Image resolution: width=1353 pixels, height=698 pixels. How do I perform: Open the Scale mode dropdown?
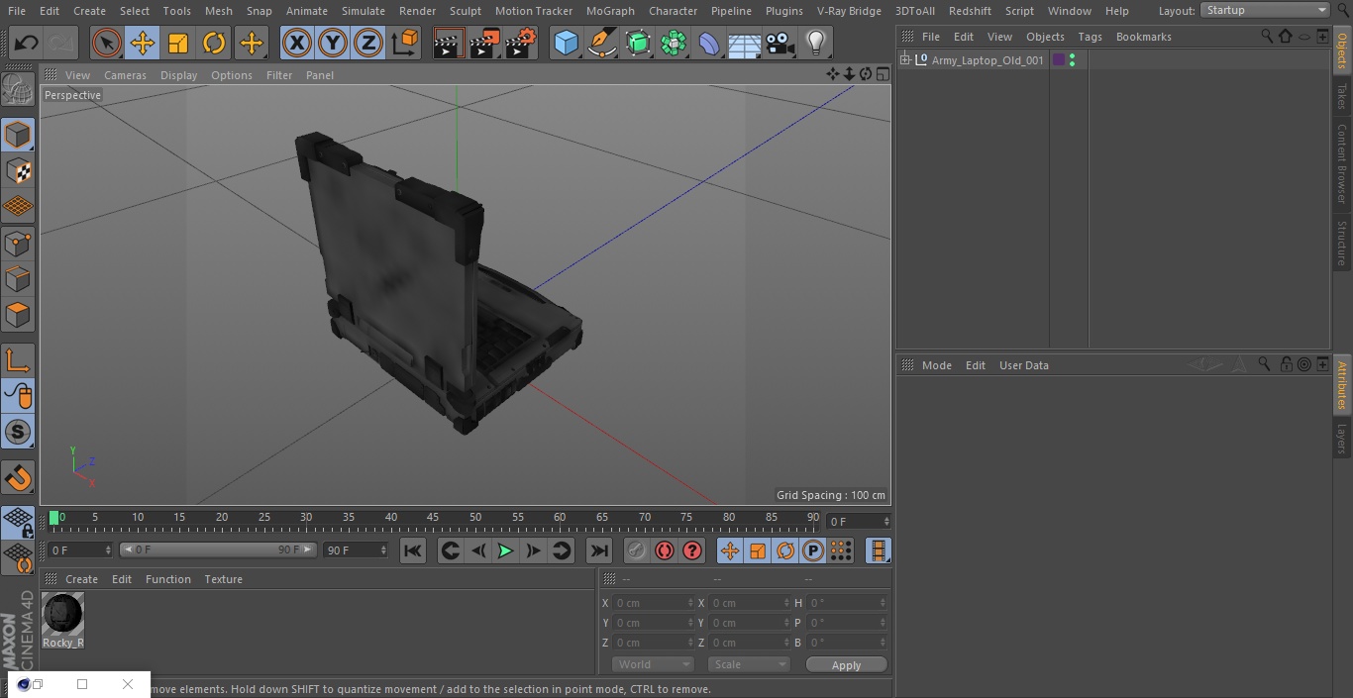click(749, 664)
